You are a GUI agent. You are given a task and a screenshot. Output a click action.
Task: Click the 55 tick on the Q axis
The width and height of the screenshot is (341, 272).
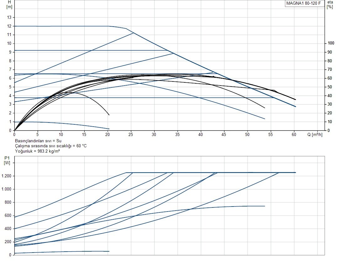pyautogui.click(x=270, y=134)
